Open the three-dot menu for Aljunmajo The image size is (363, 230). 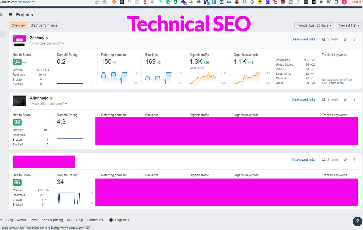point(354,99)
